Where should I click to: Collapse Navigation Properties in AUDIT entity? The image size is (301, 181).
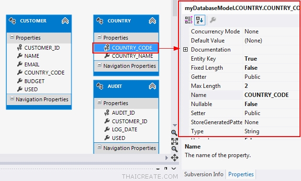coord(100,147)
